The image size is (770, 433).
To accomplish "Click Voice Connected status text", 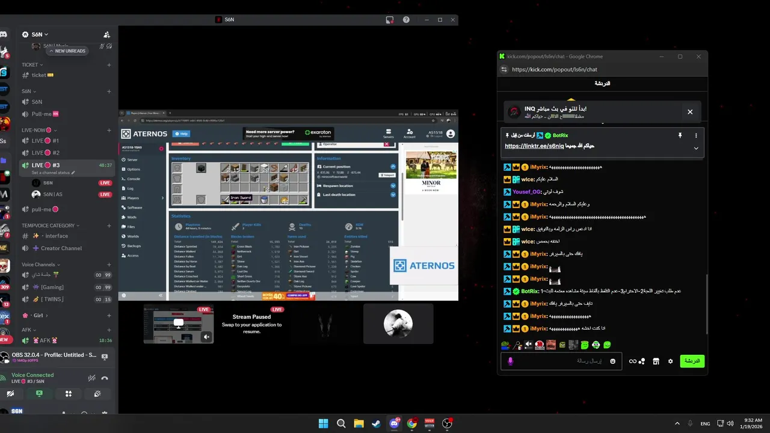I will point(32,375).
